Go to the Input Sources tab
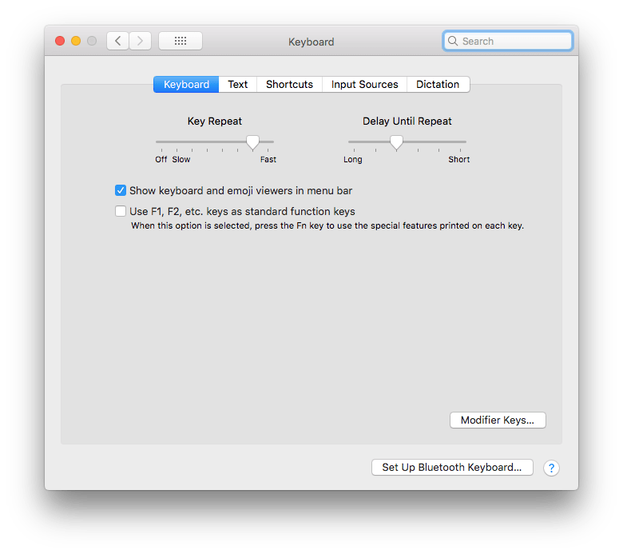The image size is (623, 554). click(x=364, y=84)
